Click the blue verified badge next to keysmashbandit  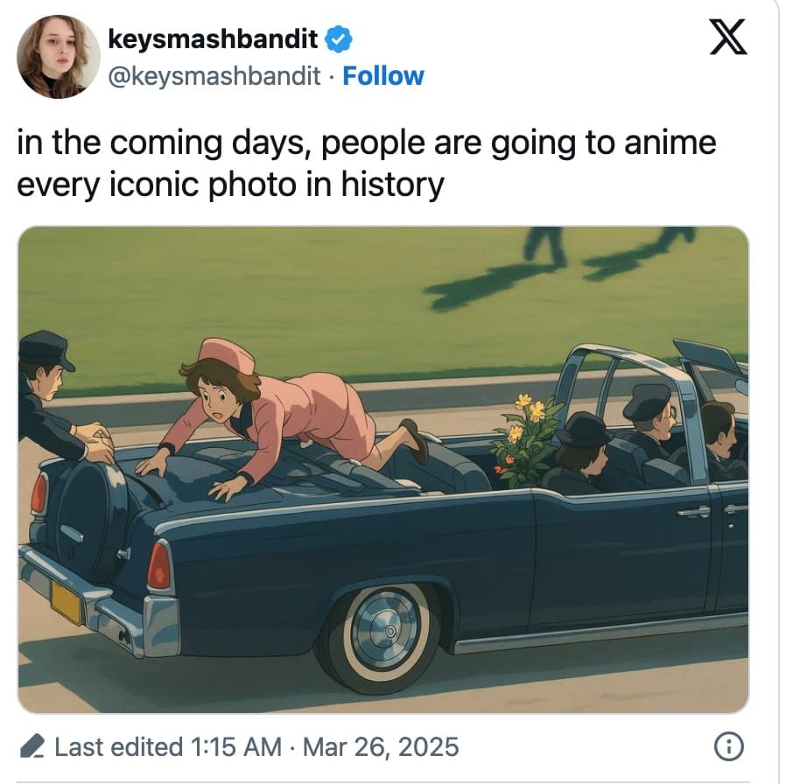coord(337,38)
